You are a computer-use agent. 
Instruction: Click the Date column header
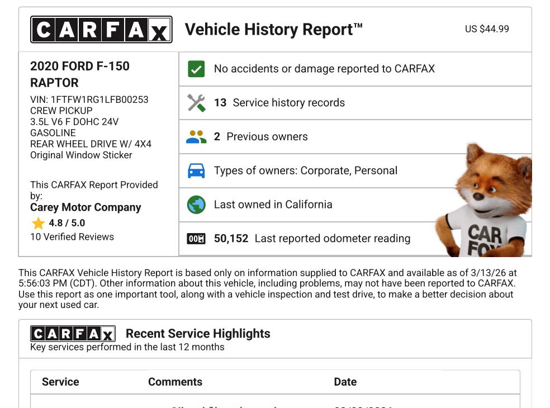pyautogui.click(x=345, y=382)
